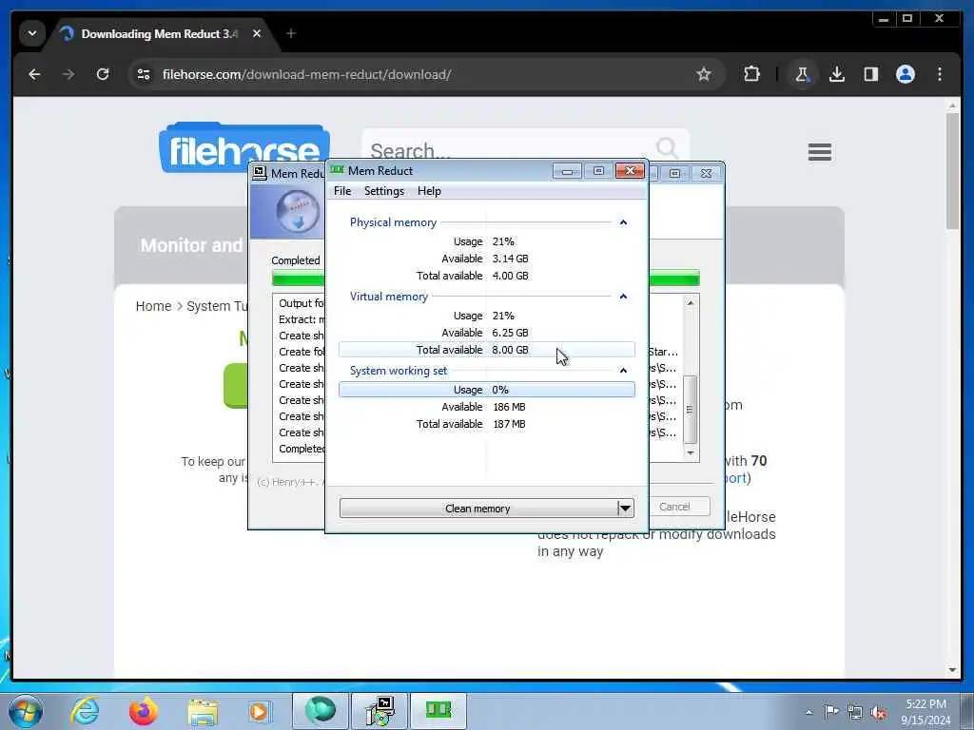Open the network tray icon
This screenshot has width=974, height=730.
[x=855, y=712]
